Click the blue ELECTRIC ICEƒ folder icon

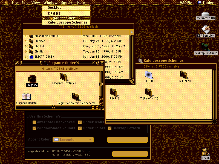tap(31, 57)
